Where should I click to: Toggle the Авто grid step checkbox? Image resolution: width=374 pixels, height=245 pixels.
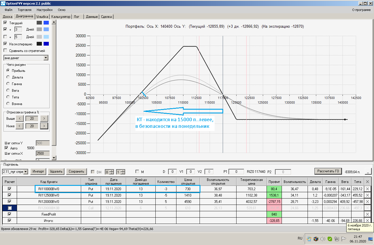pyautogui.click(x=6, y=148)
